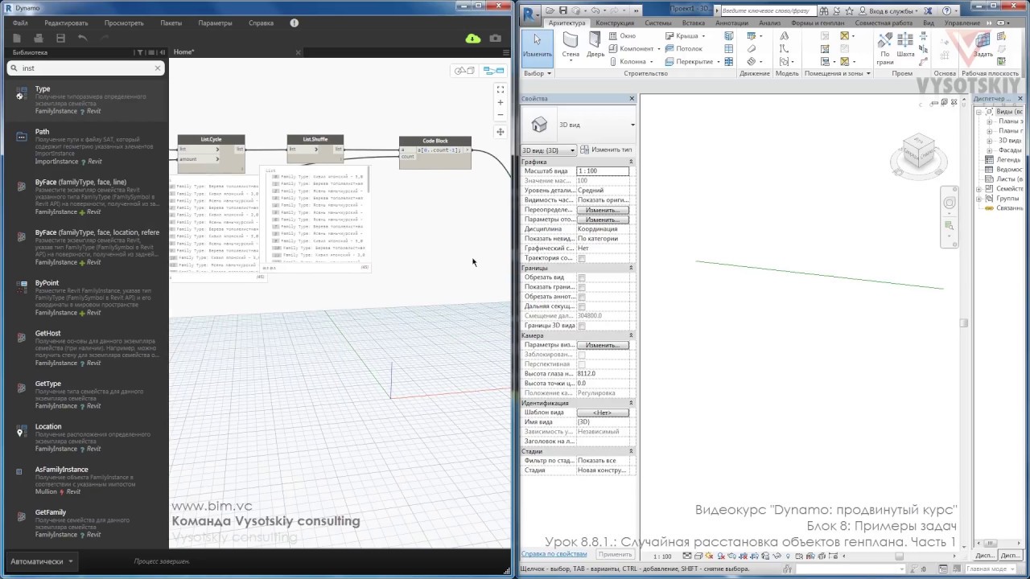
Task: Click the exclamation notification icon in Dynamo menu
Action: coord(294,23)
